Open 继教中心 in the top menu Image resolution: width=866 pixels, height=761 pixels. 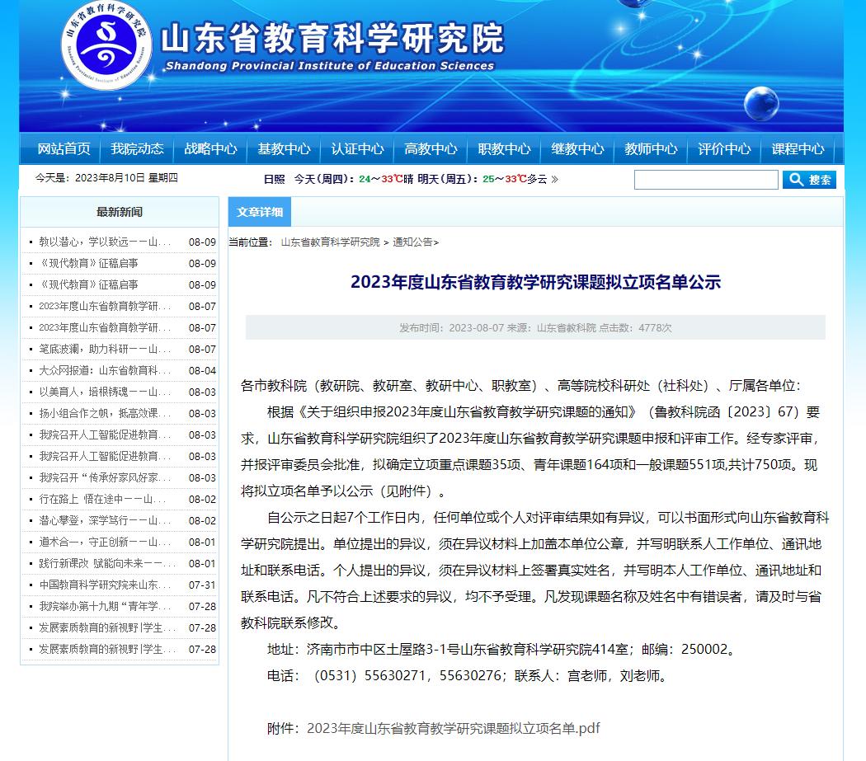[577, 148]
